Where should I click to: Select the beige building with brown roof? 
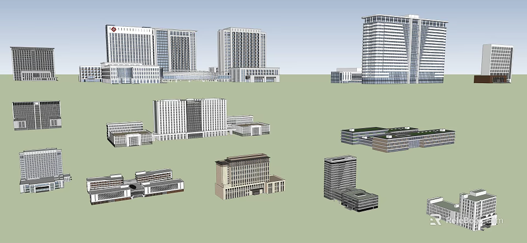click(x=250, y=176)
